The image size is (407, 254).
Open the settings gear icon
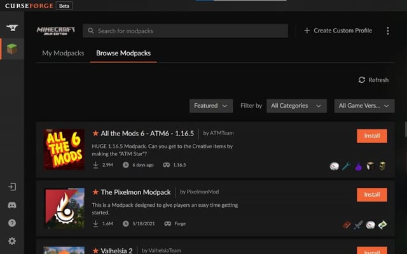pos(12,241)
